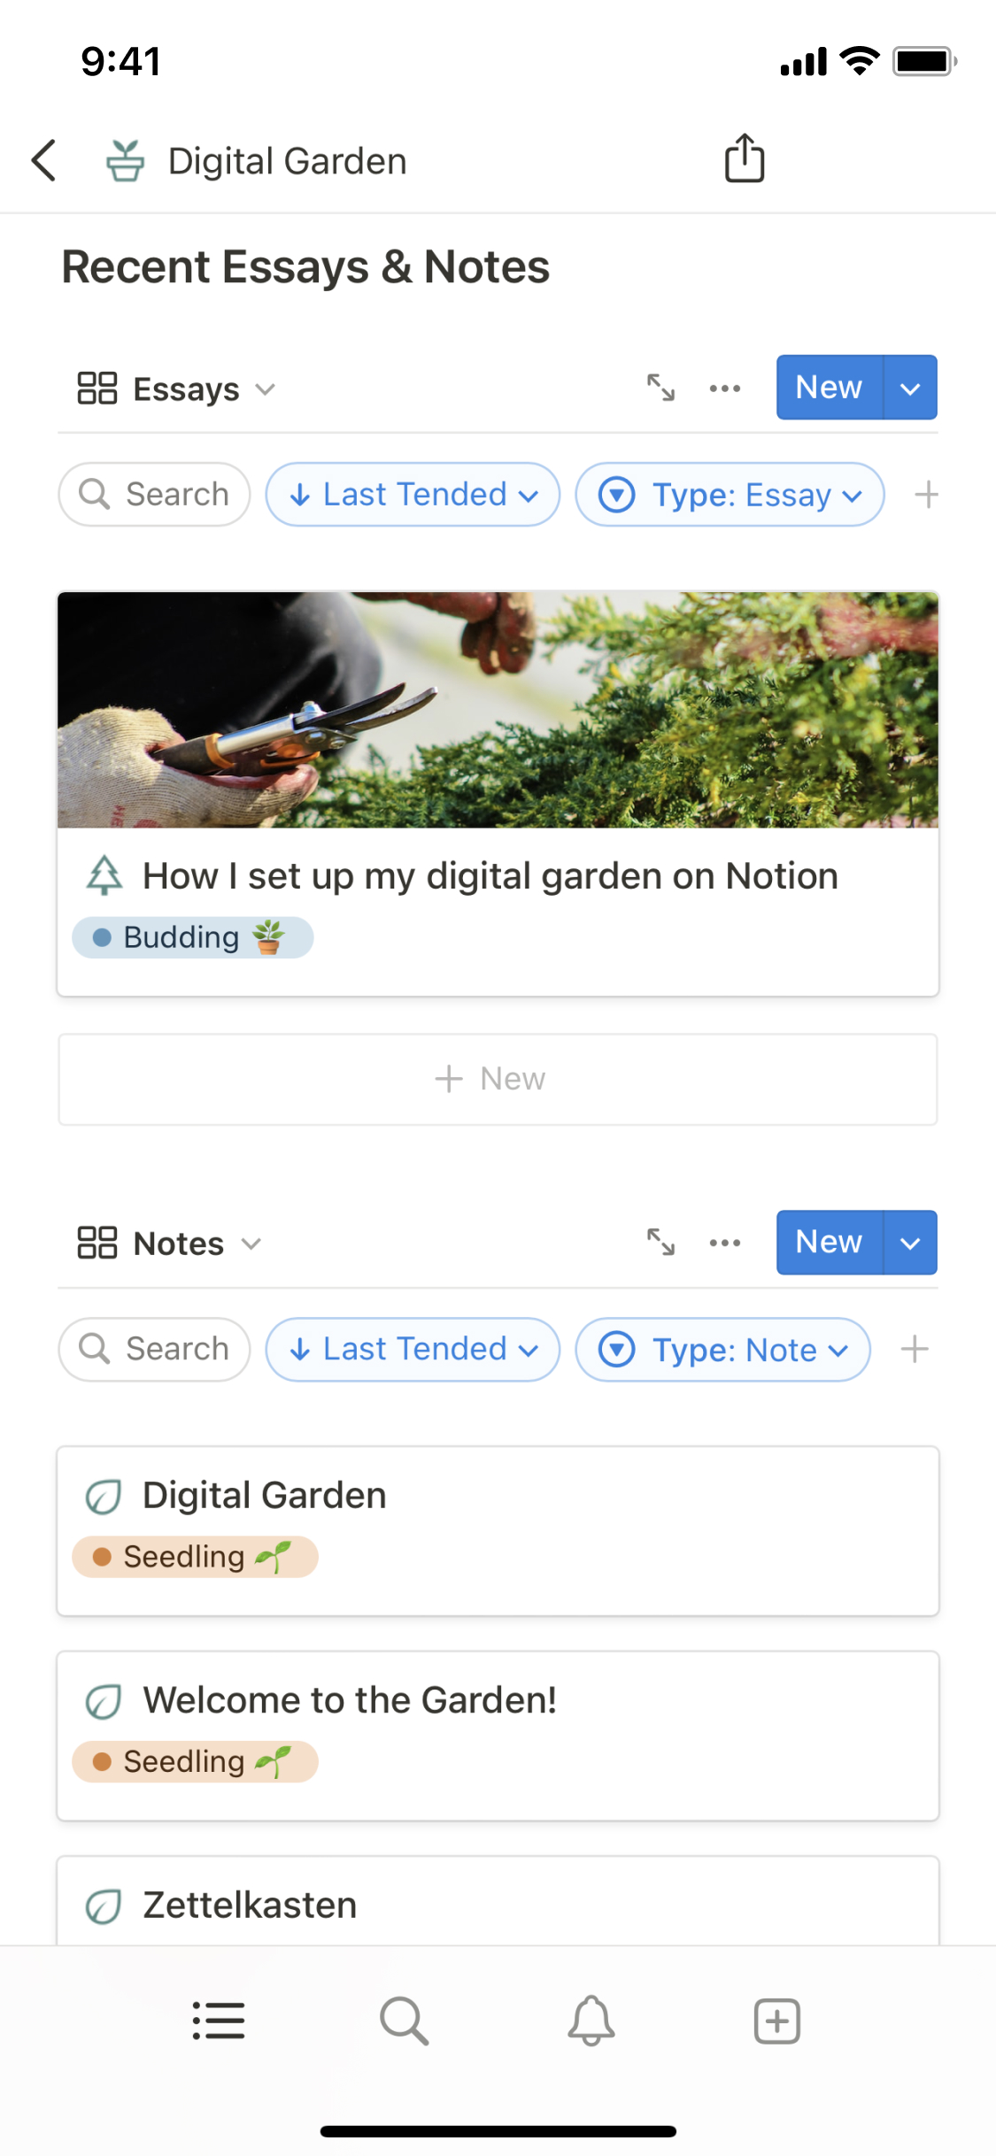Tap the back arrow
Viewport: 996px width, 2156px height.
pyautogui.click(x=44, y=160)
